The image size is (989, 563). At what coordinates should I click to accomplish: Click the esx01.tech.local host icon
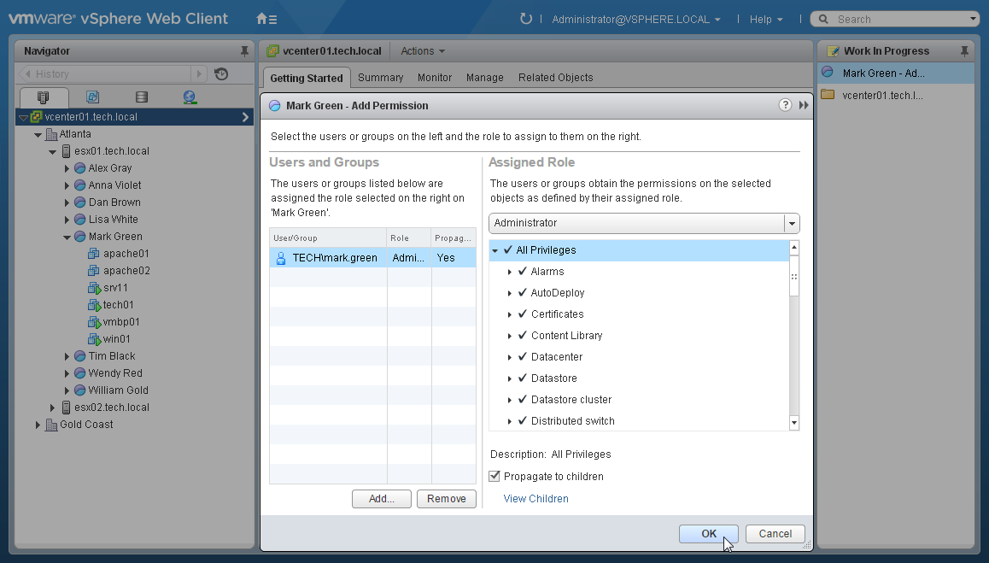coord(67,151)
